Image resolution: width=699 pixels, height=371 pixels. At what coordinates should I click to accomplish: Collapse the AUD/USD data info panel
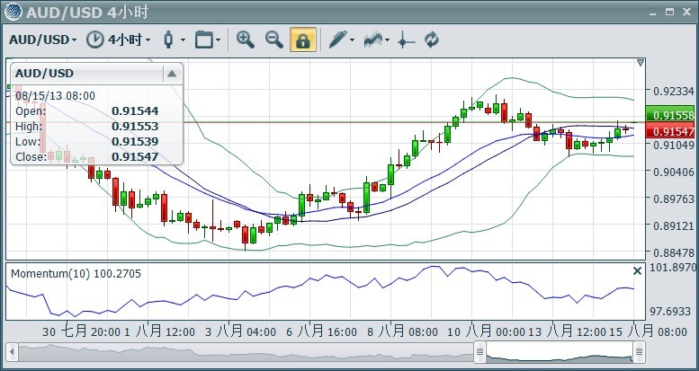(172, 74)
